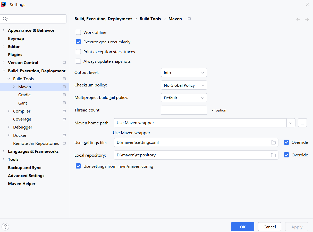Toggle Override for Local repository
313x232 pixels.
click(x=286, y=155)
